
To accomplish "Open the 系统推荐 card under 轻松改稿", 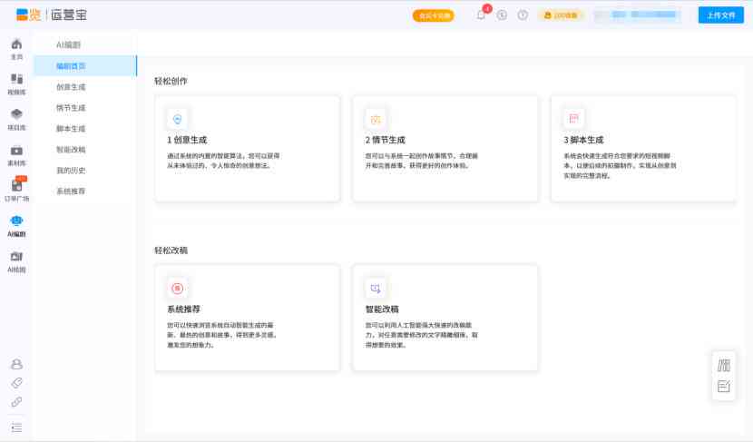I will click(x=248, y=318).
